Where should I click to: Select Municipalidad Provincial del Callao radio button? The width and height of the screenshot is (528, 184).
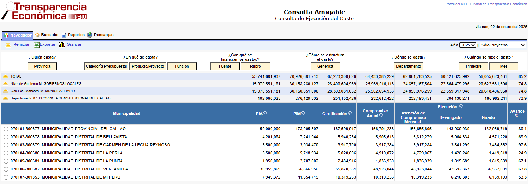5,129
